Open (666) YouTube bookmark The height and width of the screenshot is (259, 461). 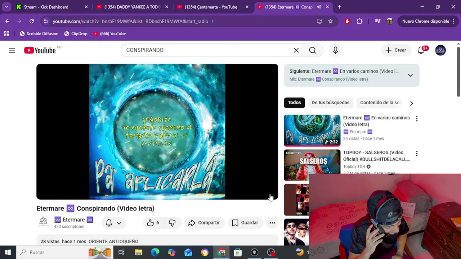[109, 34]
